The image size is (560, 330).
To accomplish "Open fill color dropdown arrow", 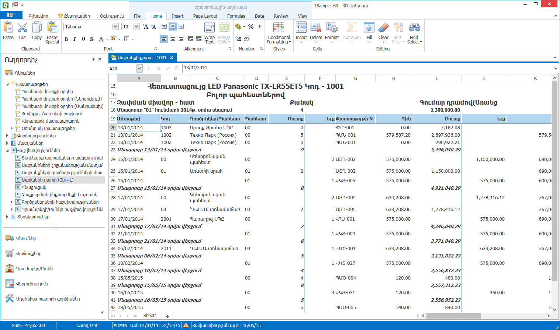I will (120, 39).
